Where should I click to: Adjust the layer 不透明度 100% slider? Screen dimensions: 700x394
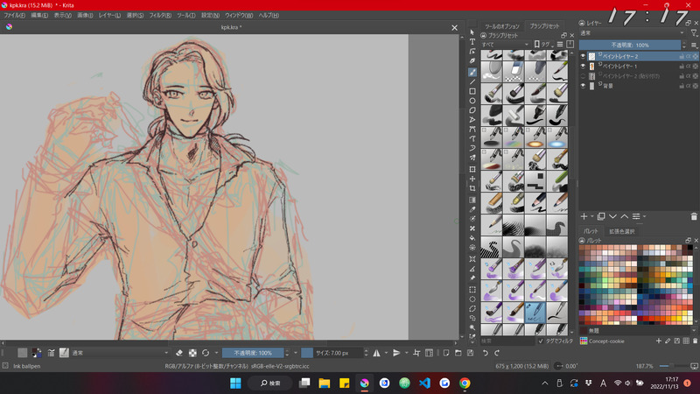pyautogui.click(x=630, y=45)
